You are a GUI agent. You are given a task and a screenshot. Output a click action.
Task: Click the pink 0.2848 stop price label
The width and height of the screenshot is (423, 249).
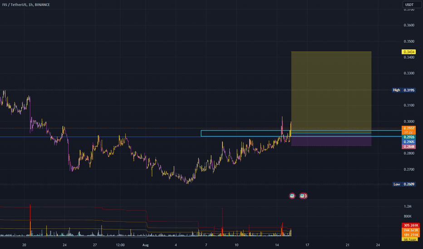point(408,147)
